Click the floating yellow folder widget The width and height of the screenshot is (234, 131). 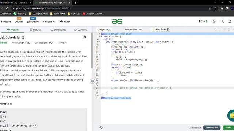(x=231, y=115)
